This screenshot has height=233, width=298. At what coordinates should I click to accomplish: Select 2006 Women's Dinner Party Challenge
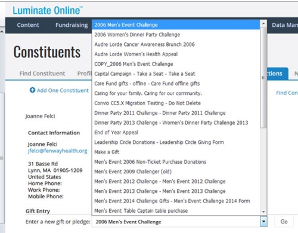point(176,35)
